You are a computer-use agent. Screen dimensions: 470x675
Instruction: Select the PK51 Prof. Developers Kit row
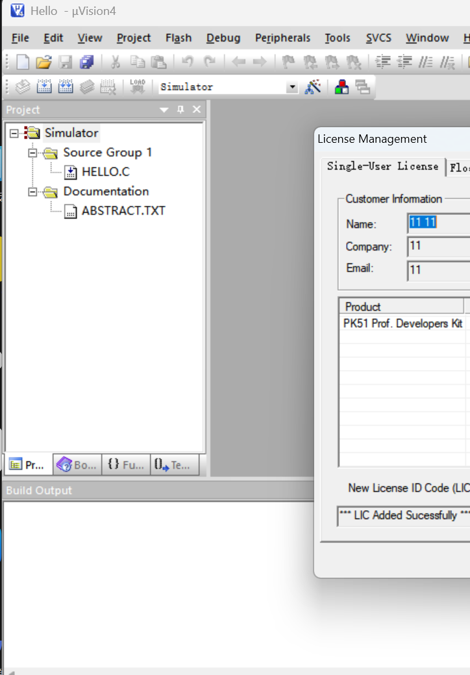coord(404,323)
